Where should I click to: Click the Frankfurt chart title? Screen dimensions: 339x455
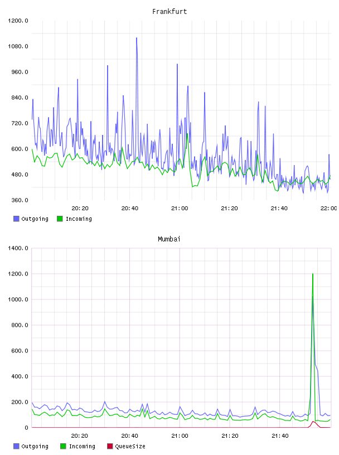pyautogui.click(x=169, y=12)
